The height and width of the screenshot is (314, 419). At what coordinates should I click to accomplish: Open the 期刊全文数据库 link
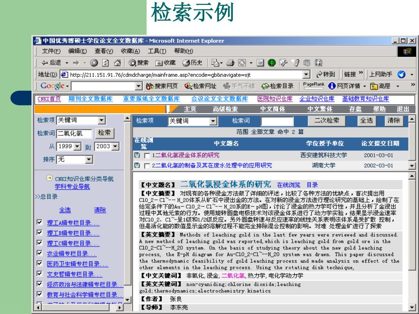coord(90,99)
